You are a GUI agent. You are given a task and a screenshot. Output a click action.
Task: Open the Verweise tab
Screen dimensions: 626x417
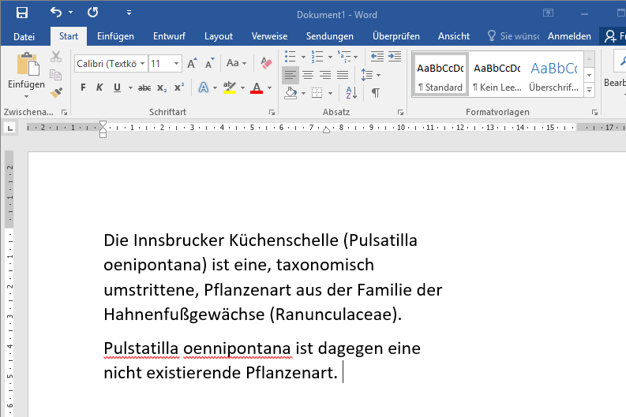(x=269, y=36)
